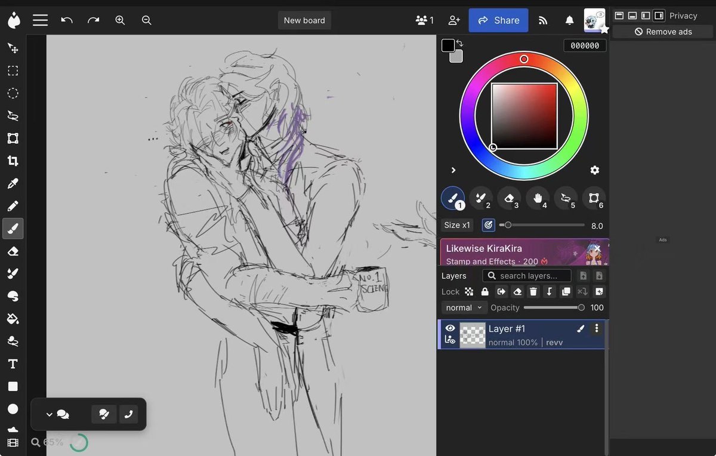Screen dimensions: 716x456
Task: Hide Layer #1 with the eye icon
Action: click(x=450, y=328)
